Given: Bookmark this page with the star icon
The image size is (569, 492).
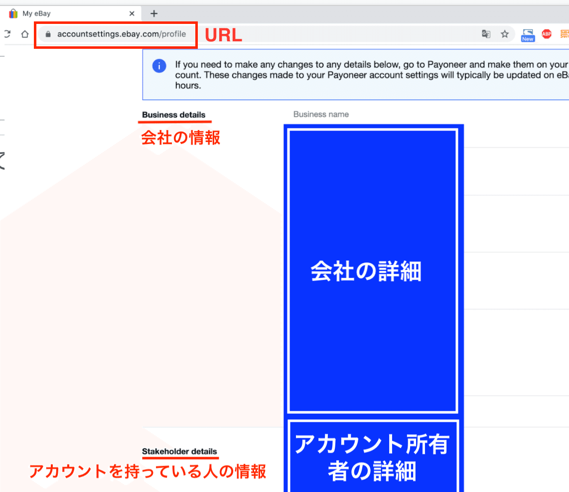Looking at the screenshot, I should pyautogui.click(x=505, y=34).
